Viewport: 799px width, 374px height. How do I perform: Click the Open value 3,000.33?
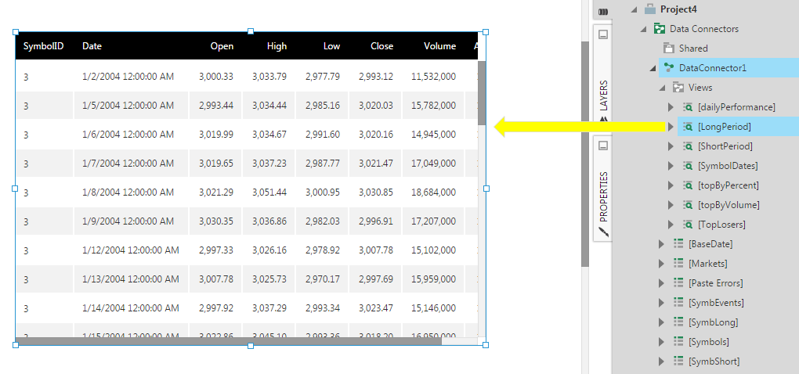click(216, 77)
